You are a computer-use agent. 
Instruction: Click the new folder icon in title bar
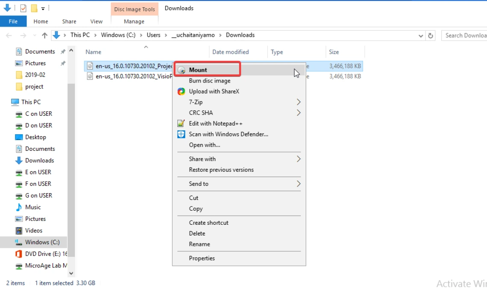[x=34, y=8]
